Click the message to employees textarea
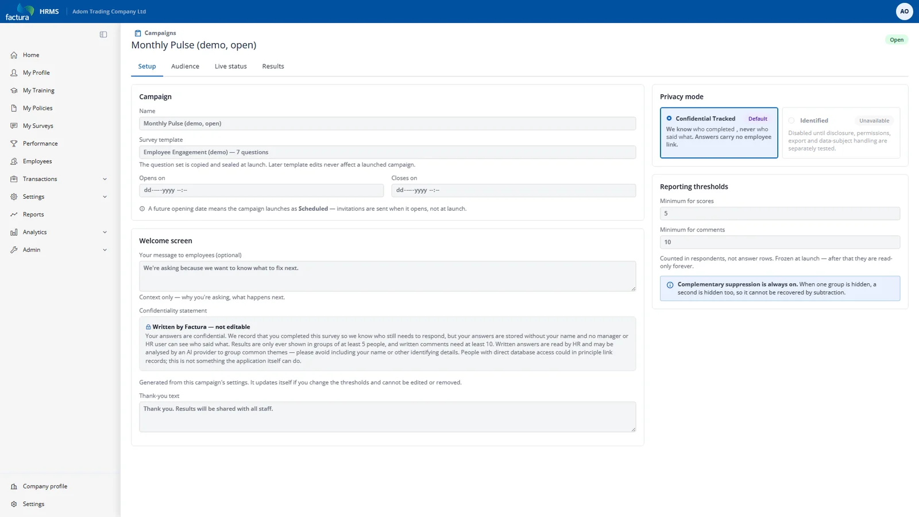This screenshot has width=919, height=517. (387, 276)
